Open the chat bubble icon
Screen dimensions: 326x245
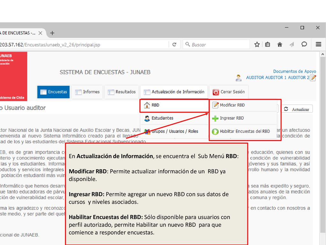click(304, 44)
